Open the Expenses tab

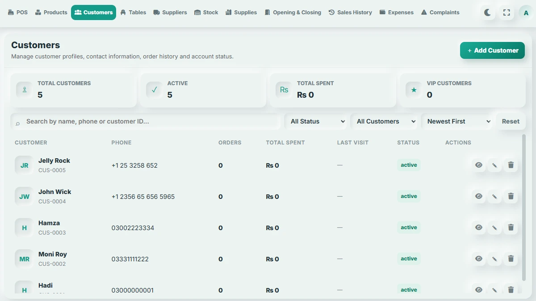[397, 12]
